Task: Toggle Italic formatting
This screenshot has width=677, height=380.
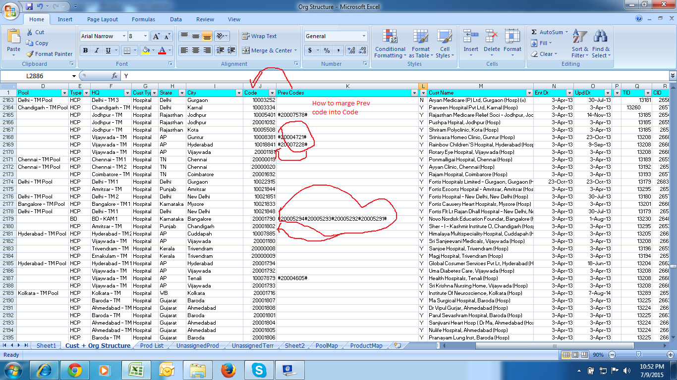Action: (96, 50)
